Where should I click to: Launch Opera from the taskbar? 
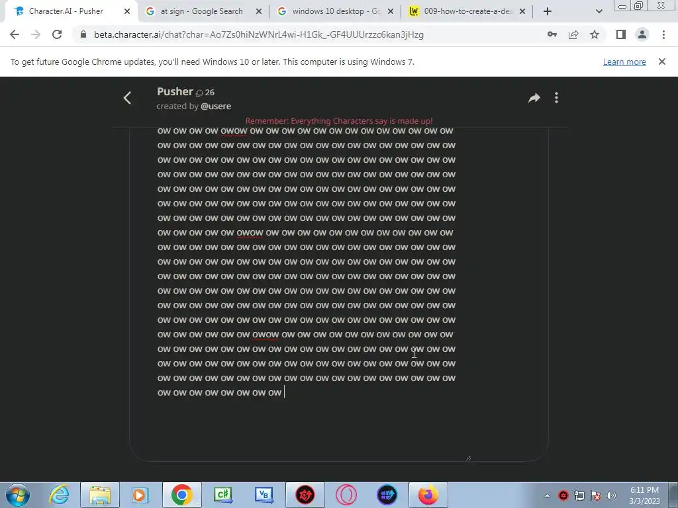(346, 495)
